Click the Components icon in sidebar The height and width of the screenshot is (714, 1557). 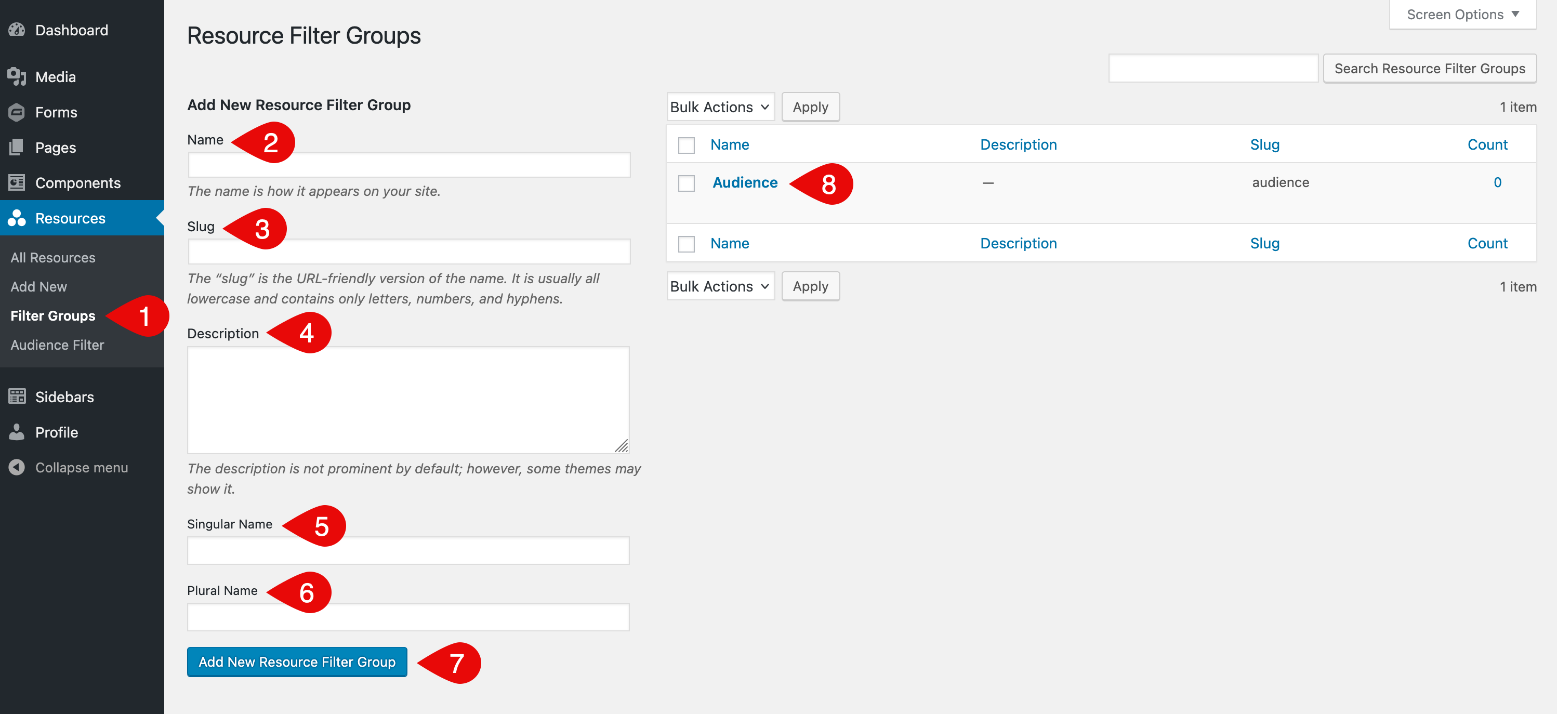(17, 182)
